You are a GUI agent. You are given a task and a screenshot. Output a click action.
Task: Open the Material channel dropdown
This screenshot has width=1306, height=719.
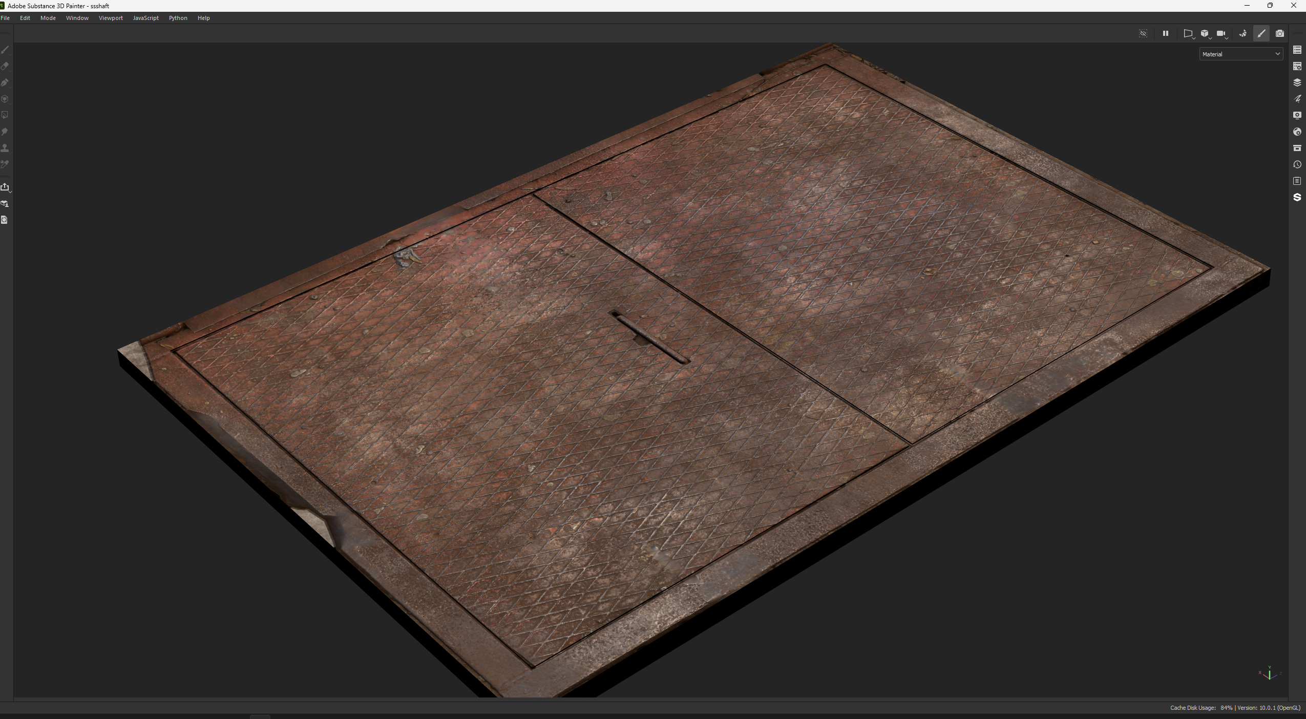click(1240, 54)
